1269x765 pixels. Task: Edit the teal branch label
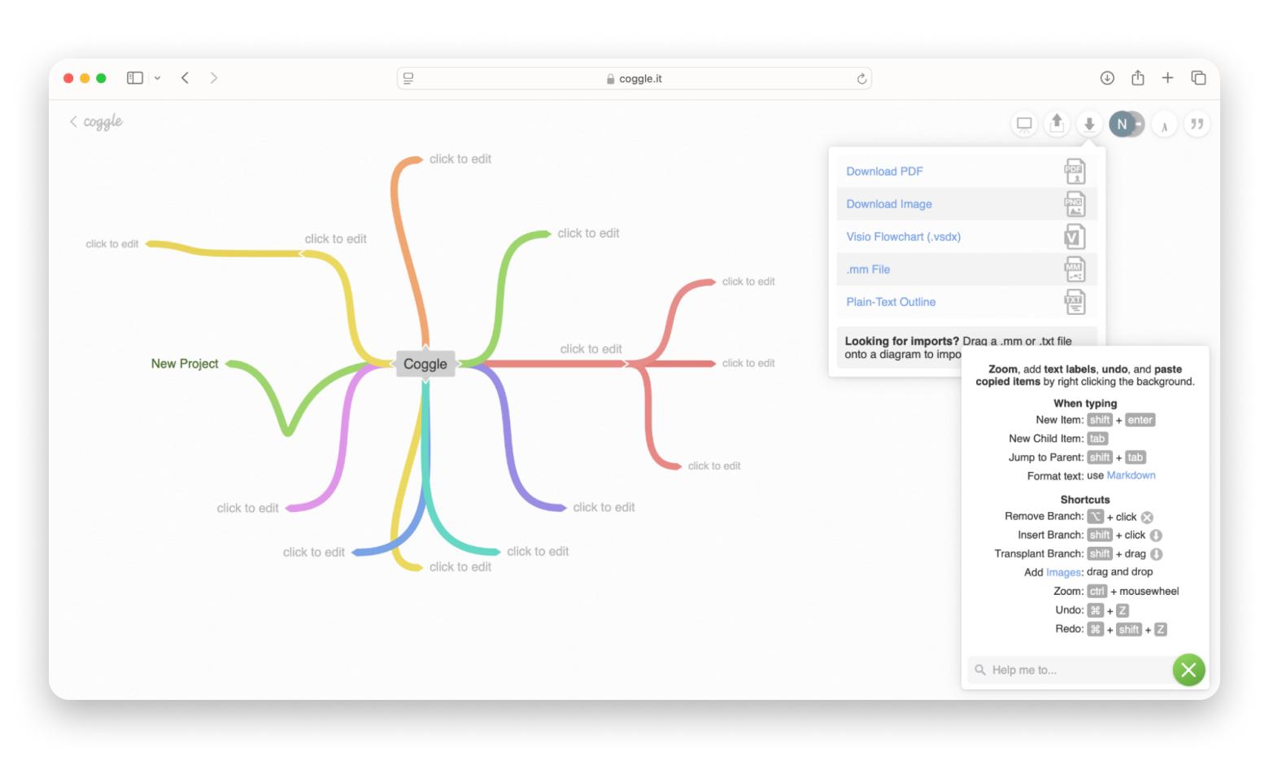pyautogui.click(x=538, y=552)
